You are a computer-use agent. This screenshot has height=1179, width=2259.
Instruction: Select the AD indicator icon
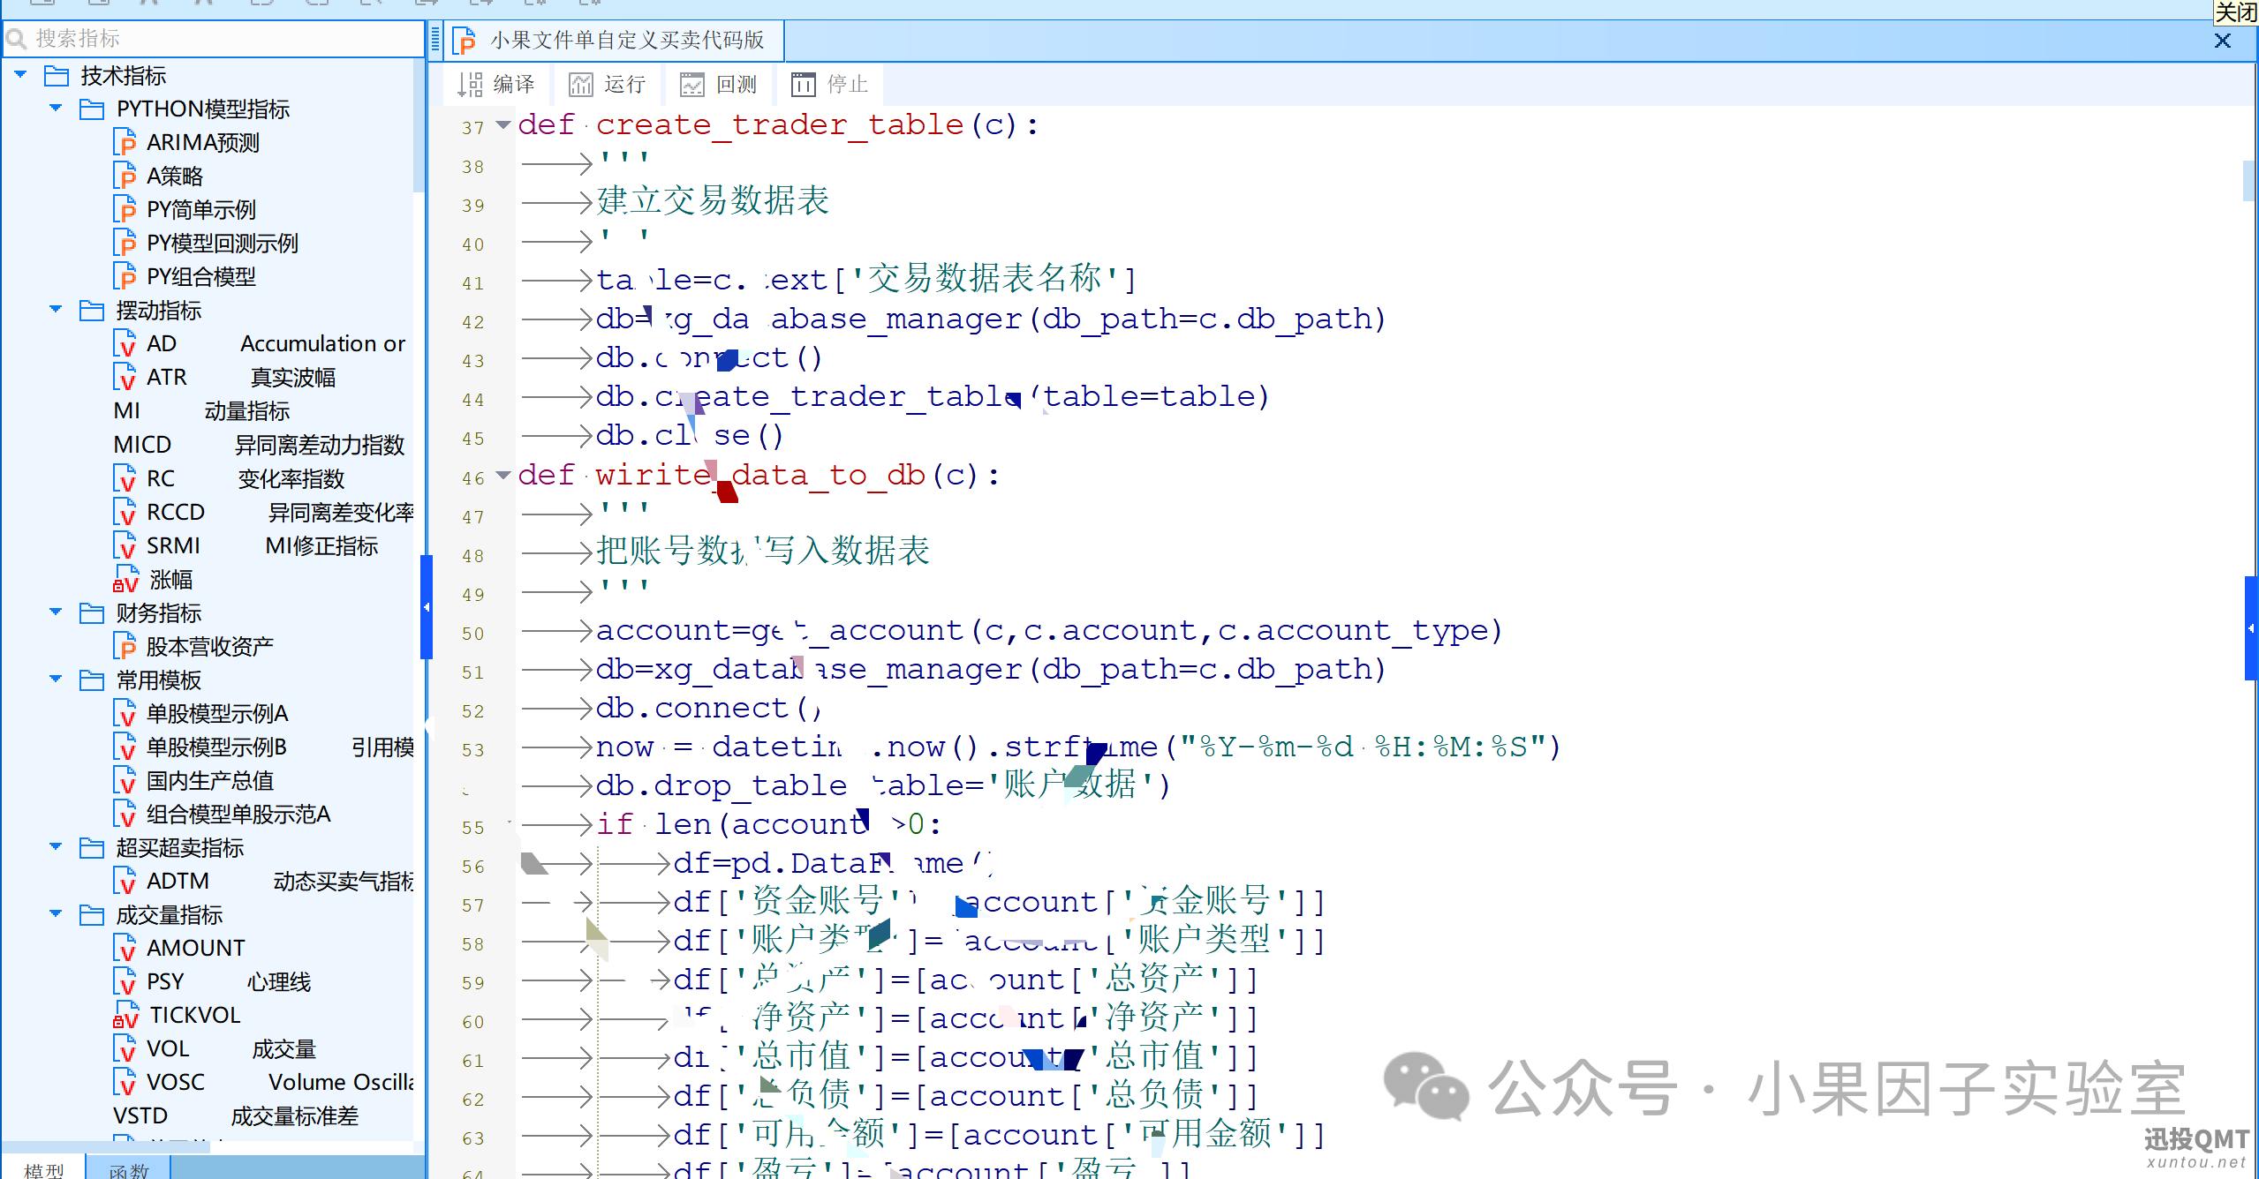[x=125, y=343]
